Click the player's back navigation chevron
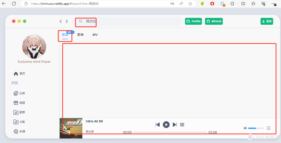The height and width of the screenshot is (143, 281). tap(61, 21)
